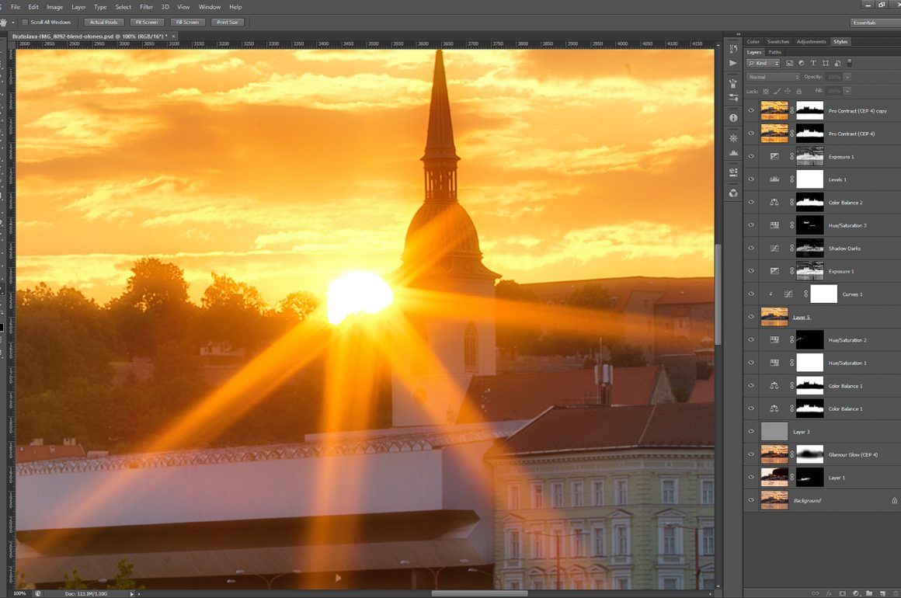Switch to the Paths tab

click(774, 52)
